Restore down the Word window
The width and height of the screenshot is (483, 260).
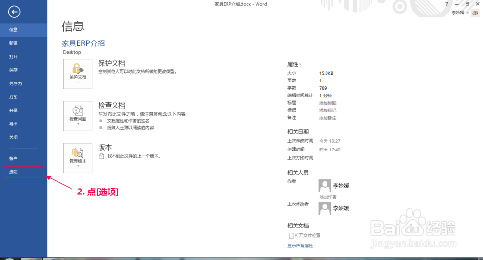(x=467, y=4)
